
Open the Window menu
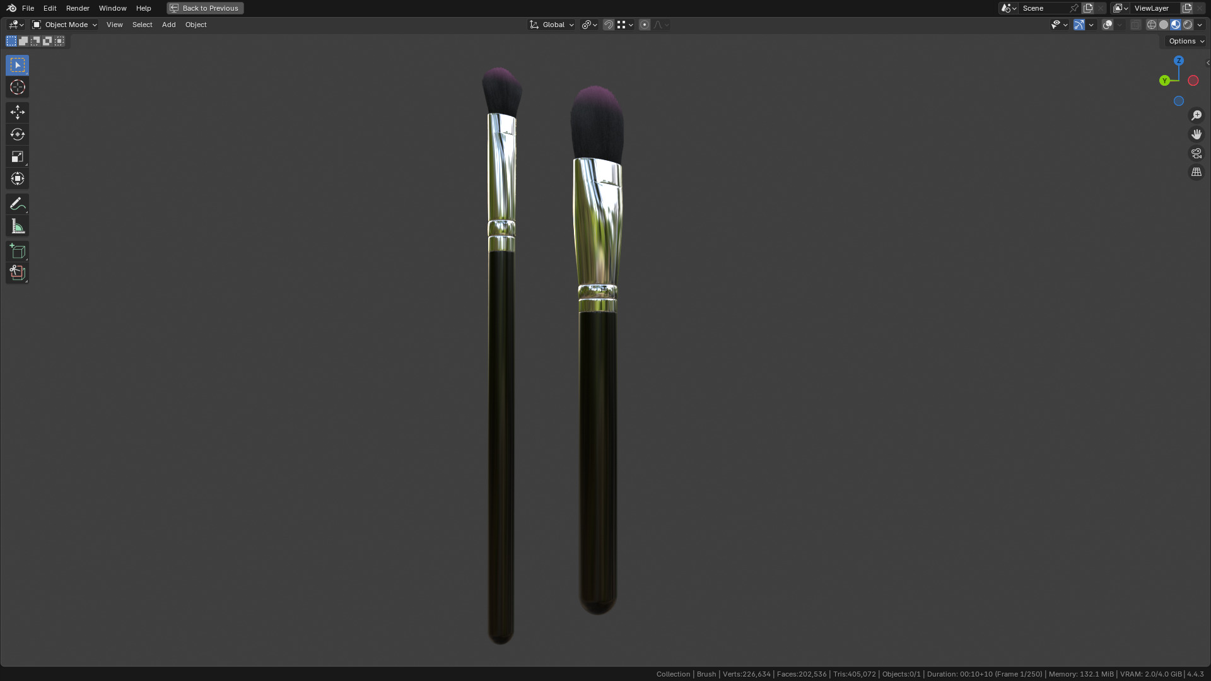112,8
